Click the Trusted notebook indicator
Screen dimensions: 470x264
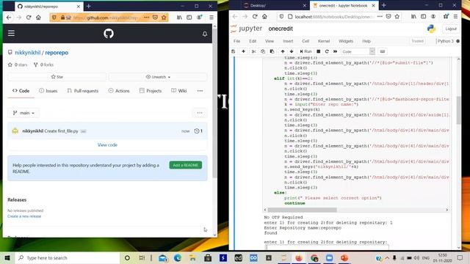coord(417,41)
